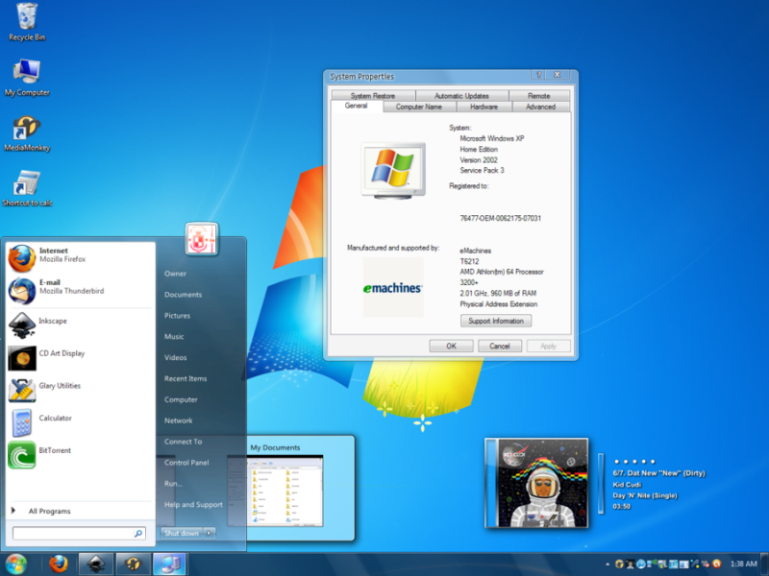Click the Windows Start orb
Viewport: 769px width, 576px height.
click(x=16, y=564)
